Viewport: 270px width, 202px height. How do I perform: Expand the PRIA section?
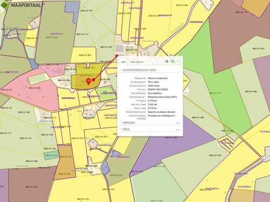(x=125, y=129)
